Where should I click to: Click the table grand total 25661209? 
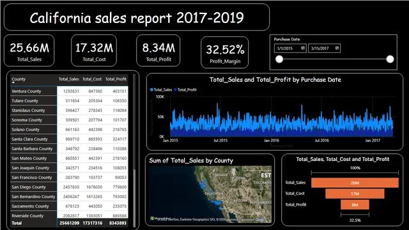click(70, 223)
